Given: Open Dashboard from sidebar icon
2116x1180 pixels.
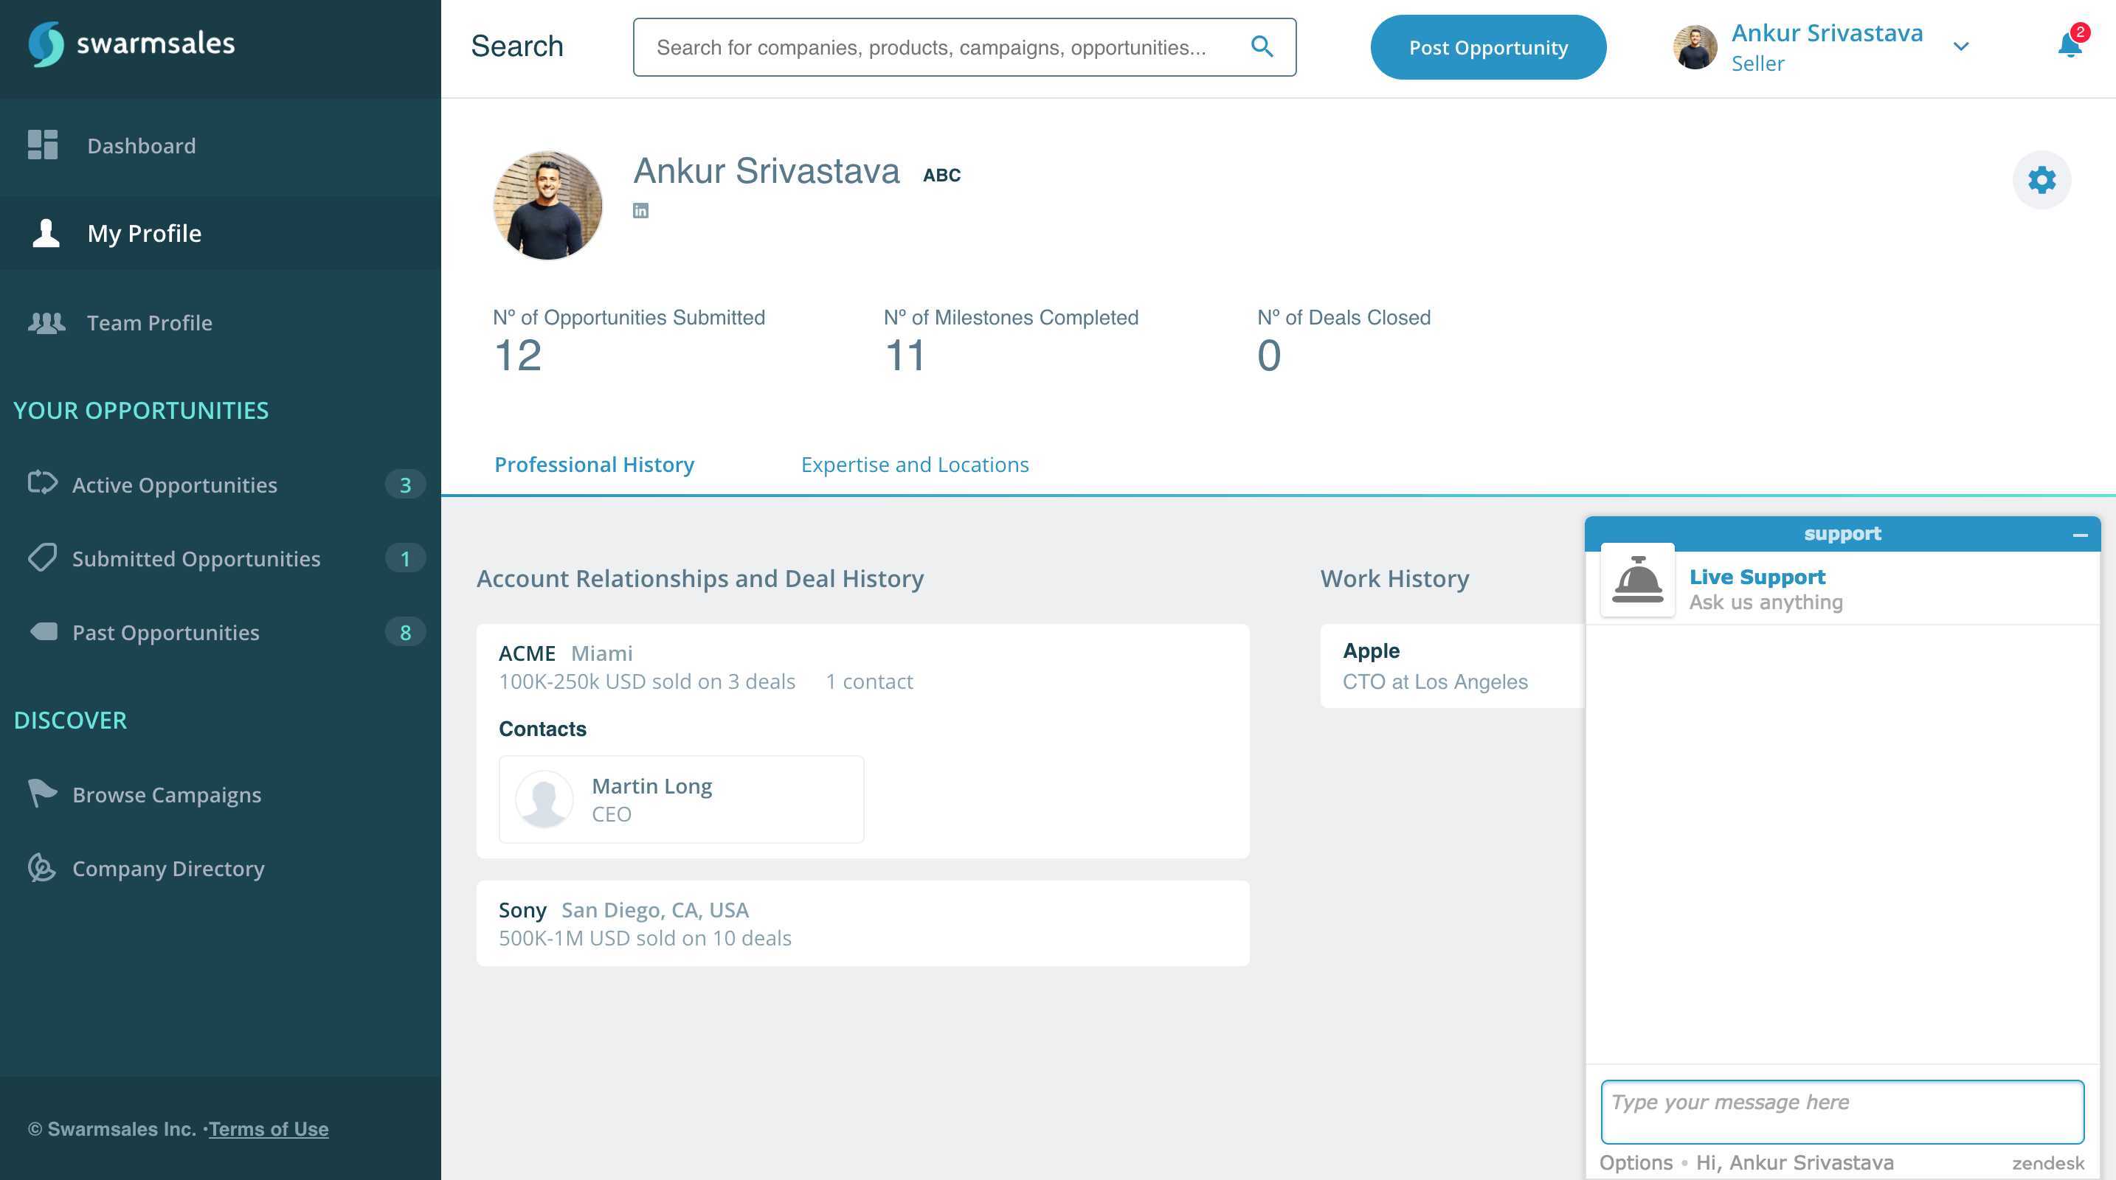Looking at the screenshot, I should (x=43, y=145).
